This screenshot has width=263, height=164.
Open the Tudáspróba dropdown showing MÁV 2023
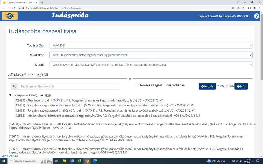pyautogui.click(x=151, y=46)
